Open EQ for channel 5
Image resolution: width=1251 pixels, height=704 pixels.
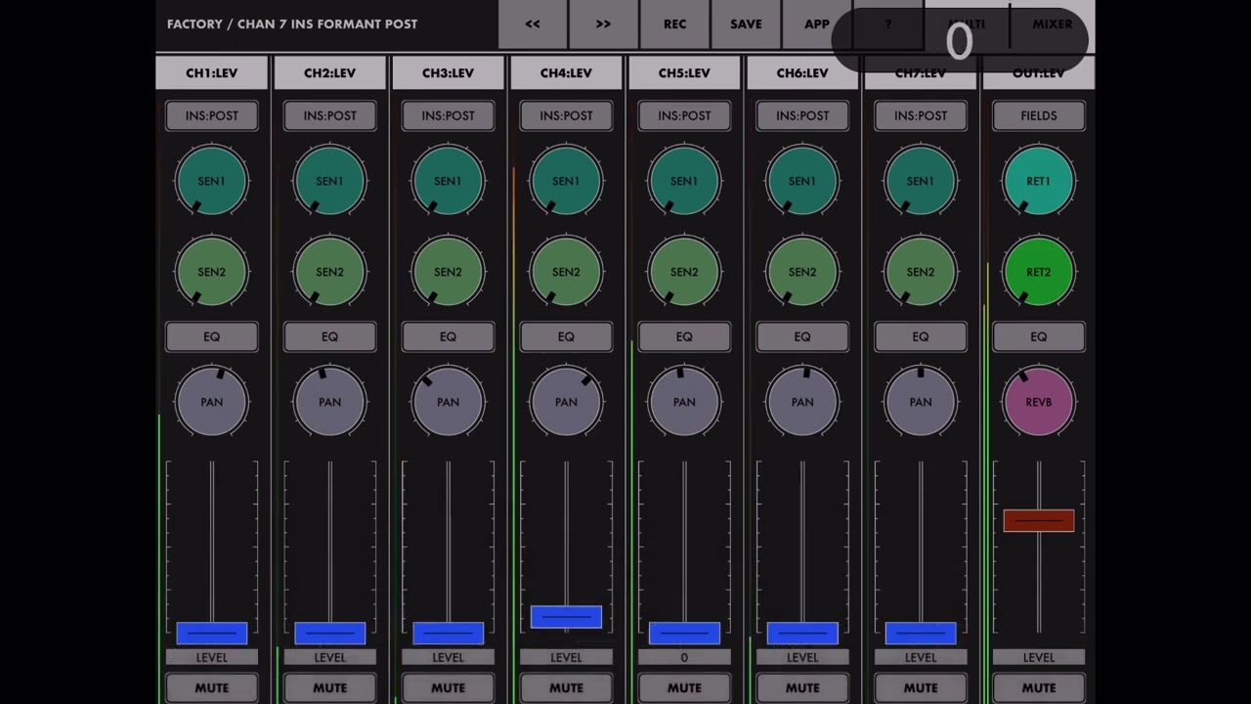tap(684, 336)
